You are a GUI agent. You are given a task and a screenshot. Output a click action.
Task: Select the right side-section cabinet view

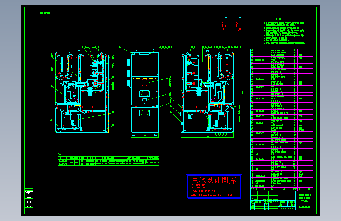207,93
